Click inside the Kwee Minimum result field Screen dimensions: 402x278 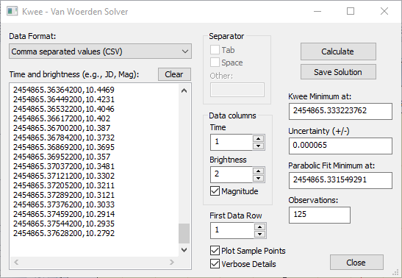pos(340,111)
